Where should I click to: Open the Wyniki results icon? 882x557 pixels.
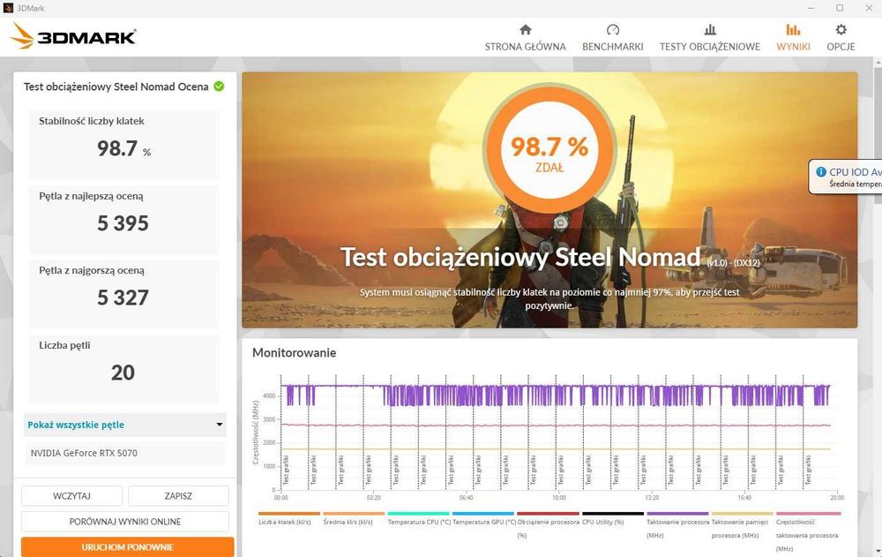793,30
